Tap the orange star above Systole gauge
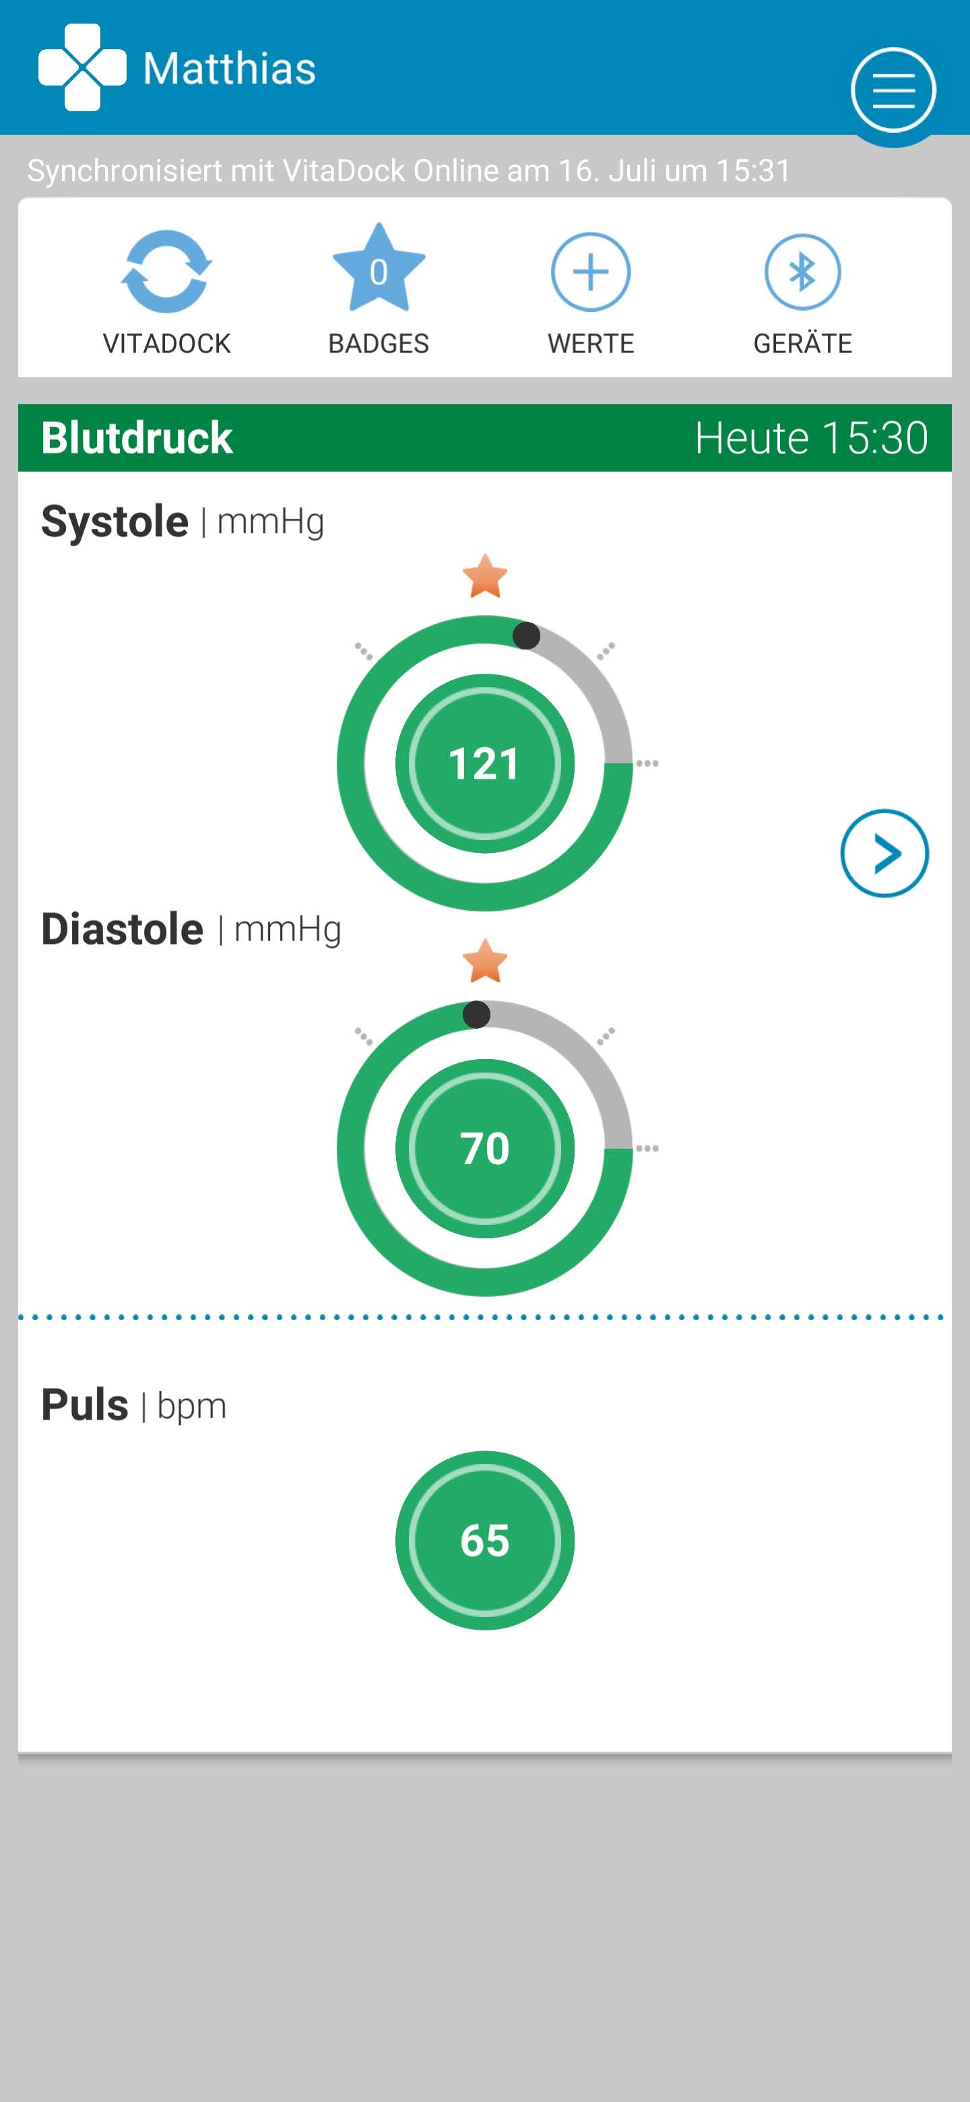This screenshot has height=2102, width=970. [484, 576]
